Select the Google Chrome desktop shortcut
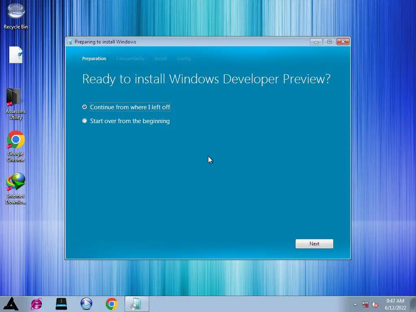The image size is (416, 312). tap(16, 146)
